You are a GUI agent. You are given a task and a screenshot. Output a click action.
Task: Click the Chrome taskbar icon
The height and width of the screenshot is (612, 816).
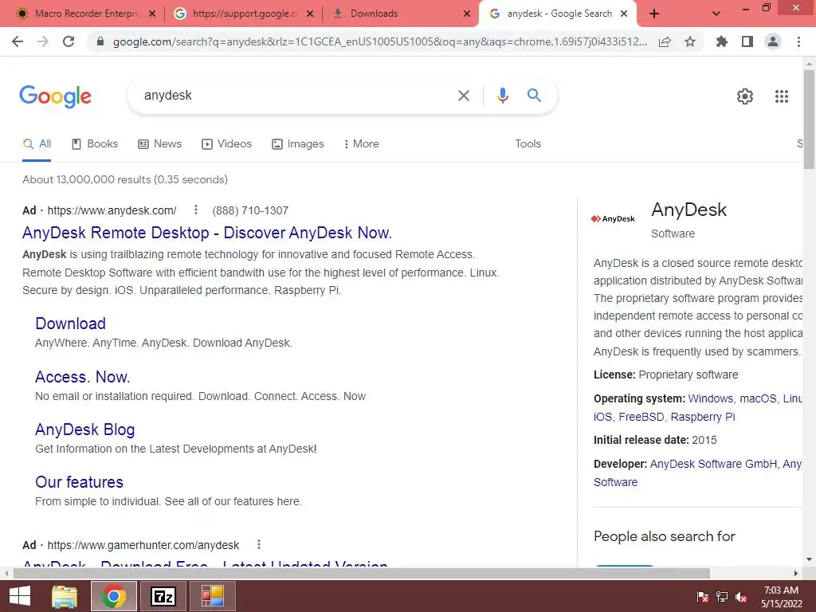coord(114,596)
